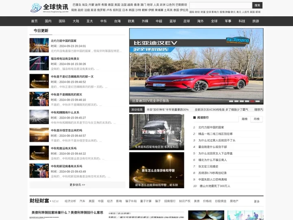Click the 搜索 search button
293x220 pixels.
(257, 5)
